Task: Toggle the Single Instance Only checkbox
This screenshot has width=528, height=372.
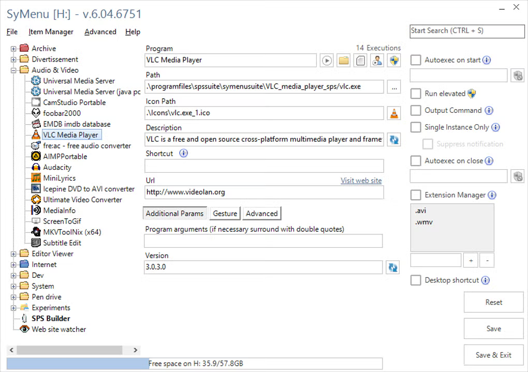Action: 416,127
